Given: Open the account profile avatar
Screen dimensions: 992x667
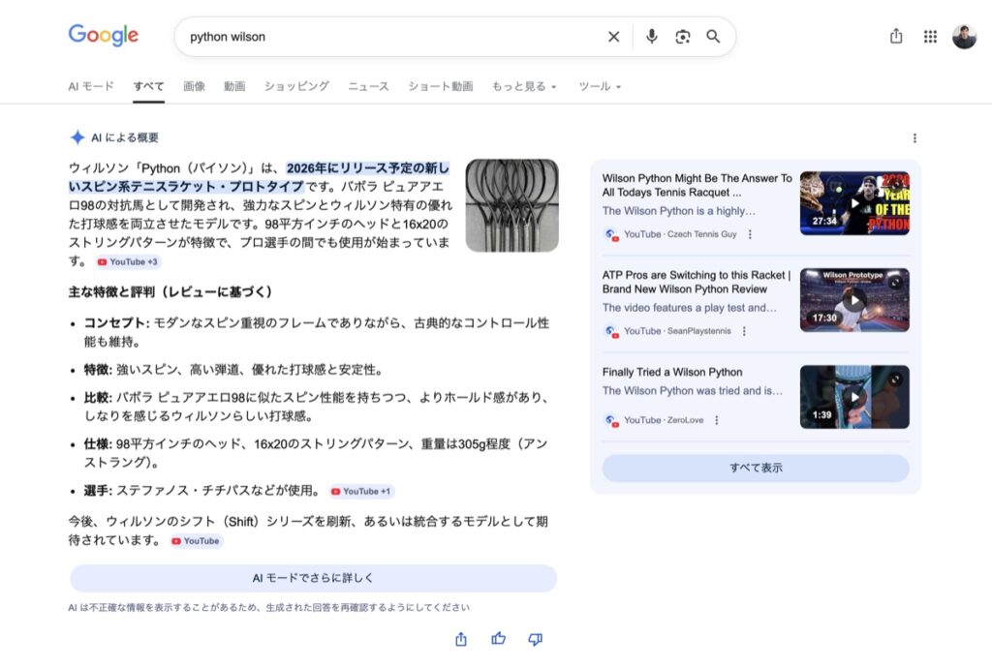Looking at the screenshot, I should pyautogui.click(x=964, y=37).
